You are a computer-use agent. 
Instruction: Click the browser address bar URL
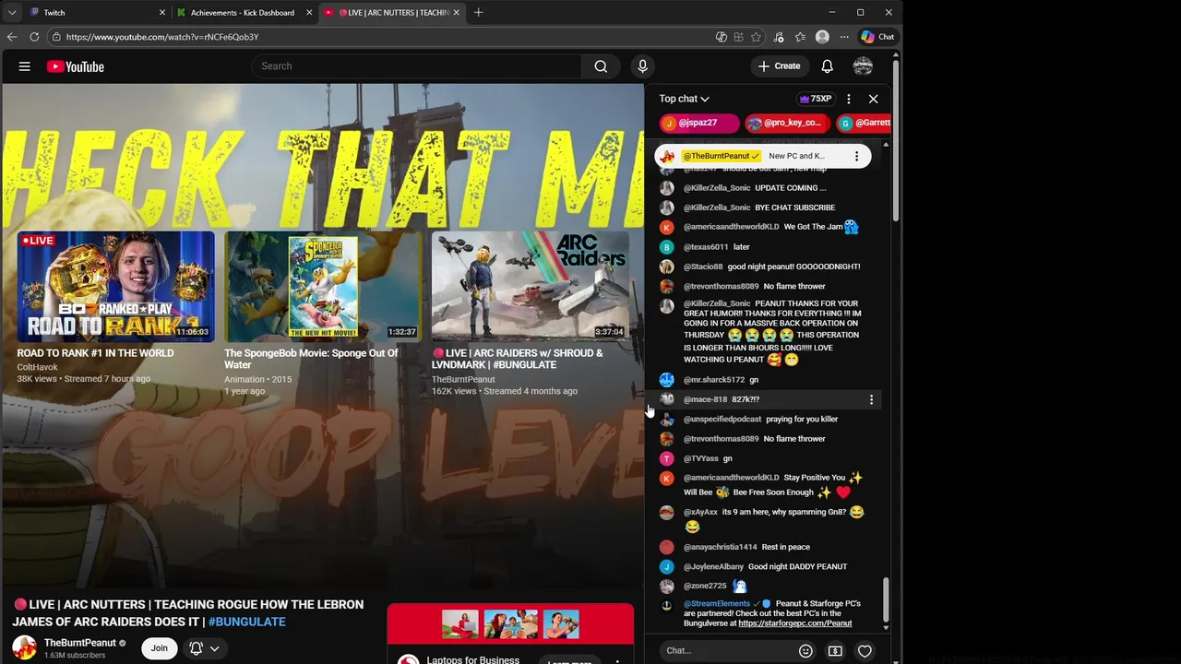(162, 37)
